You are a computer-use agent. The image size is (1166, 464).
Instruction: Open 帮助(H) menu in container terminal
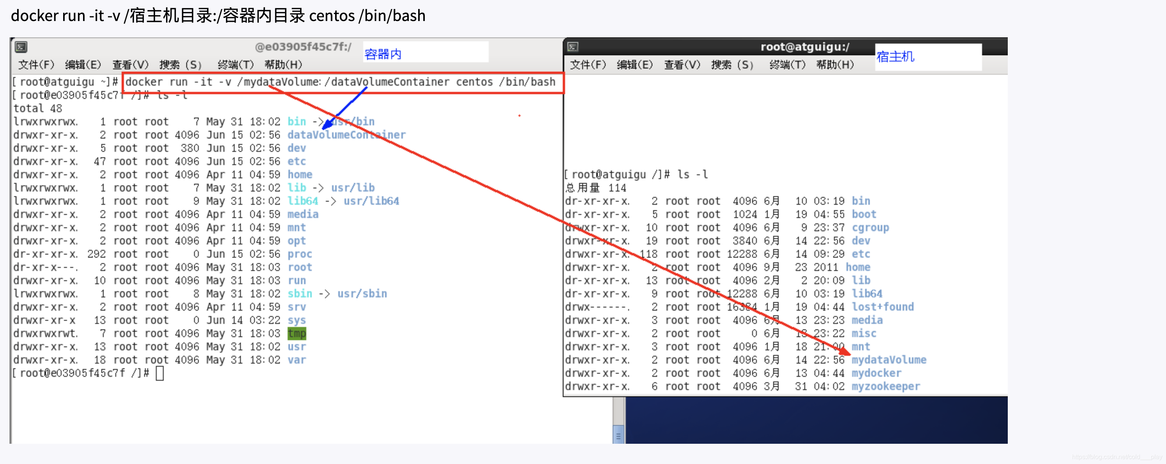(x=283, y=65)
